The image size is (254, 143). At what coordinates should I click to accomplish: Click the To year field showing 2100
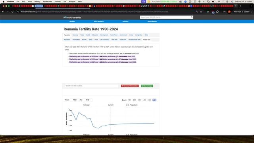point(87,100)
